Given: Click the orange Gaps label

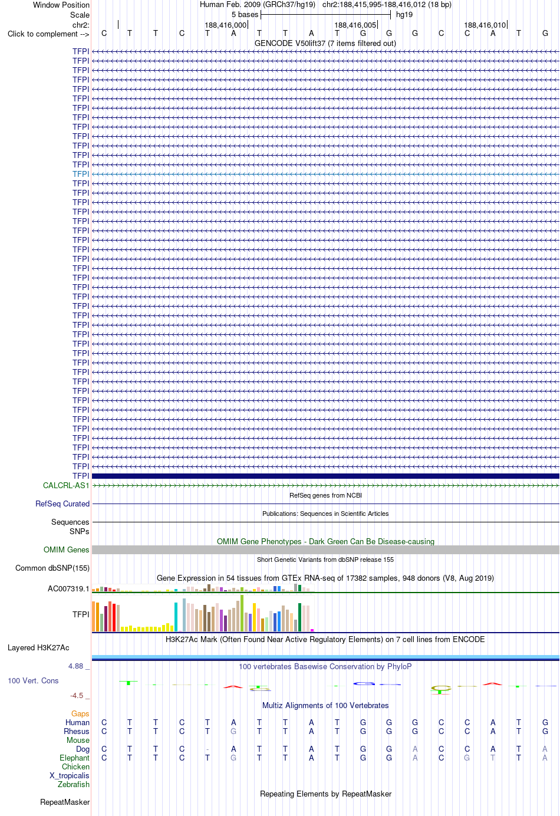Looking at the screenshot, I should click(80, 713).
